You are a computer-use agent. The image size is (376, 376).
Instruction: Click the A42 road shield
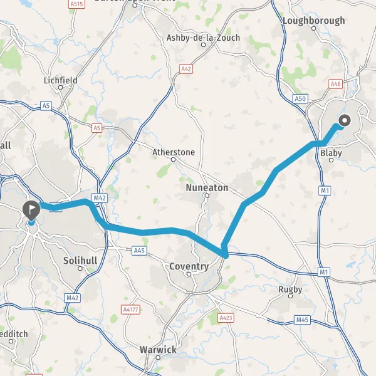[x=186, y=69]
